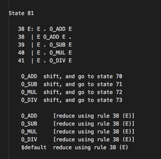This screenshot has height=159, width=161.
Task: Click the O_SUB bracketed reduce rule 38 line
Action: click(78, 124)
